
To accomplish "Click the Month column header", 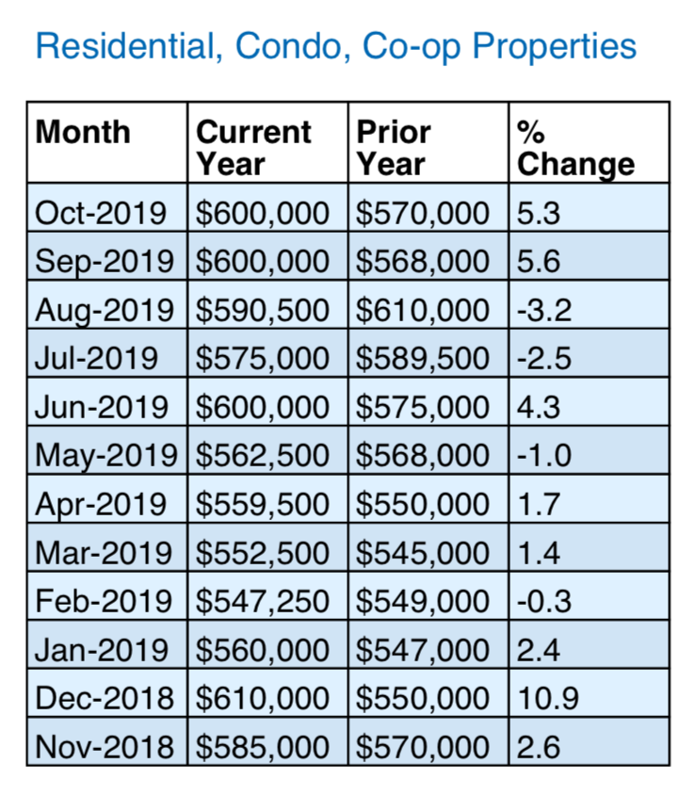I will coord(83,132).
